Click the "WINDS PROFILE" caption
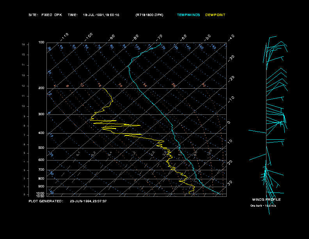This screenshot has width=309, height=239. coord(266,200)
